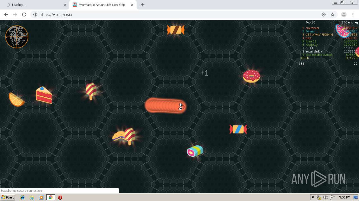This screenshot has width=359, height=201.
Task: Close the Loading... tab
Action: (x=65, y=5)
